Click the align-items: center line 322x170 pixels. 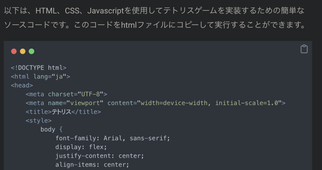92,165
